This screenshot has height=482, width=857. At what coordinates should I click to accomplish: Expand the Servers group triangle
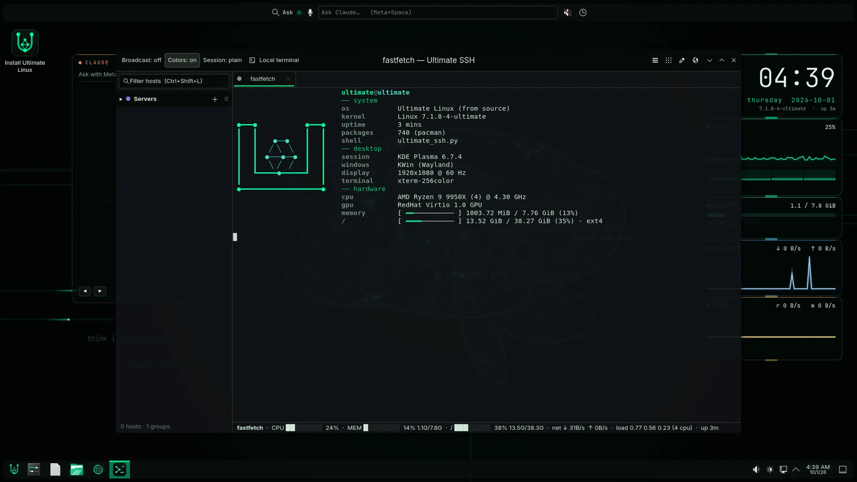(x=121, y=99)
